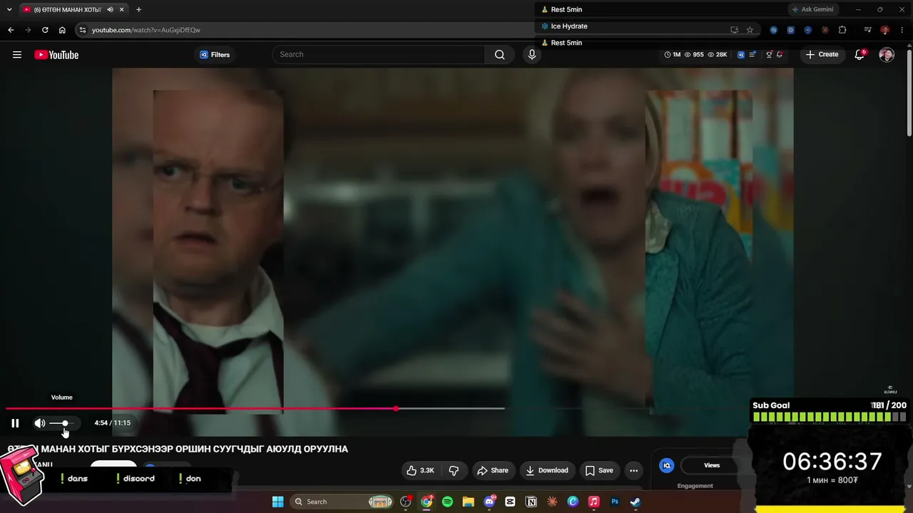This screenshot has width=913, height=513.
Task: Open the Shazam extension icon
Action: click(x=773, y=30)
